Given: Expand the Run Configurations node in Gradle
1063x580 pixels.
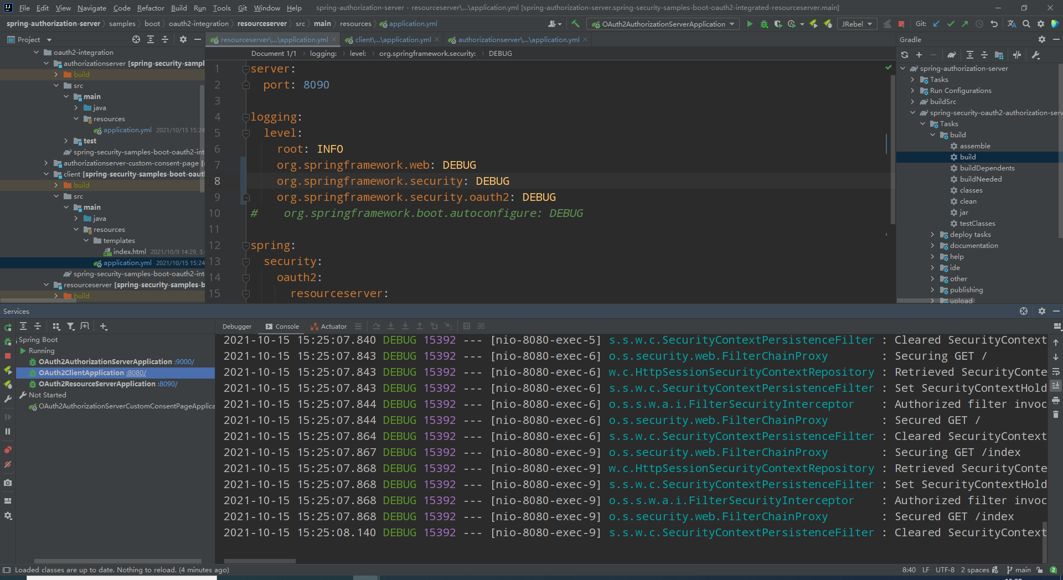Looking at the screenshot, I should click(912, 91).
